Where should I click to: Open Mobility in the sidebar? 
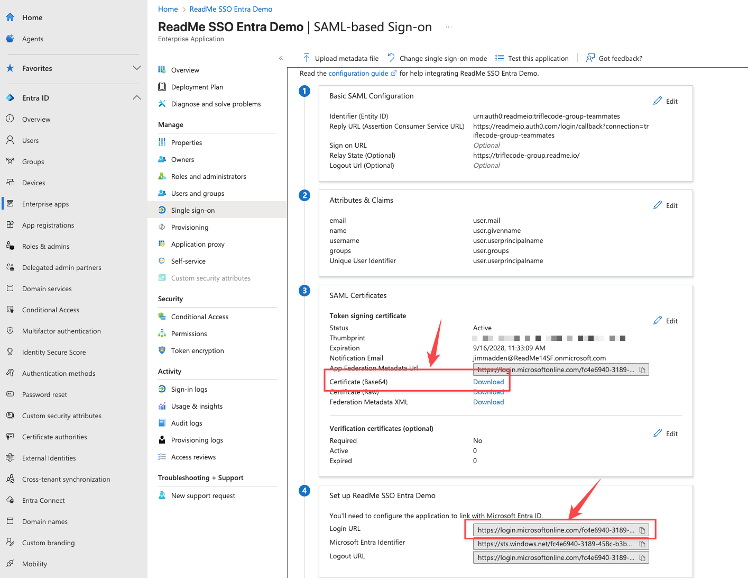pos(34,564)
